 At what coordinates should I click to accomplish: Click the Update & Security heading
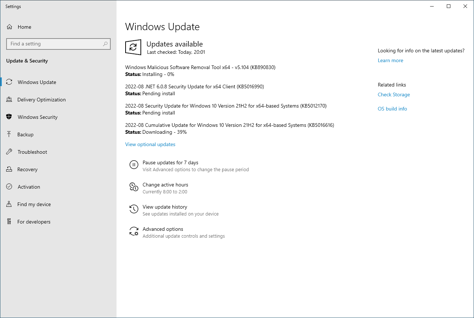27,61
